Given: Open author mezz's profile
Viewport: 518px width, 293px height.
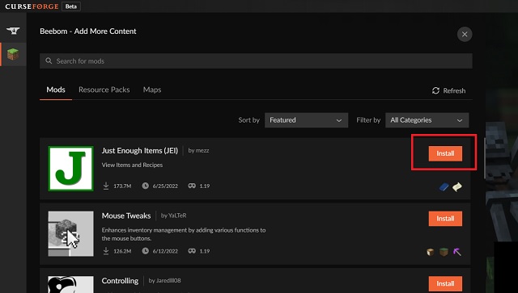Looking at the screenshot, I should coord(202,150).
